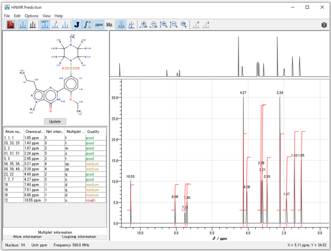Select the 8.06 ppm table cell
The width and height of the screenshot is (331, 251).
tap(34, 195)
